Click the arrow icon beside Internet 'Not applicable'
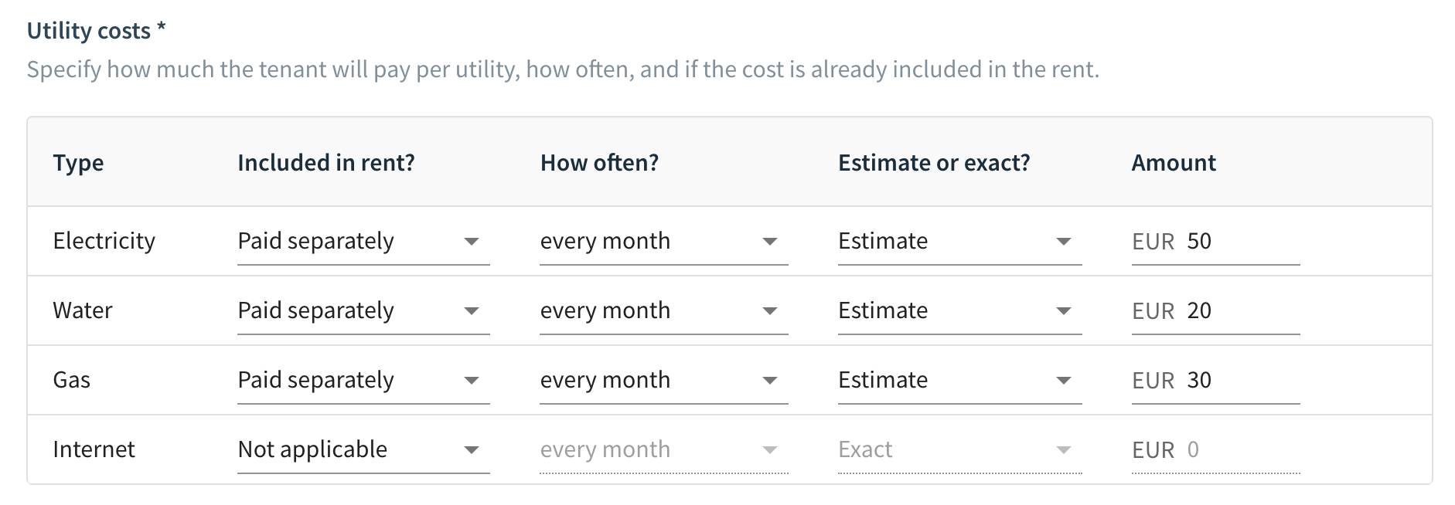Screen dimensions: 1455x505 pyautogui.click(x=472, y=450)
